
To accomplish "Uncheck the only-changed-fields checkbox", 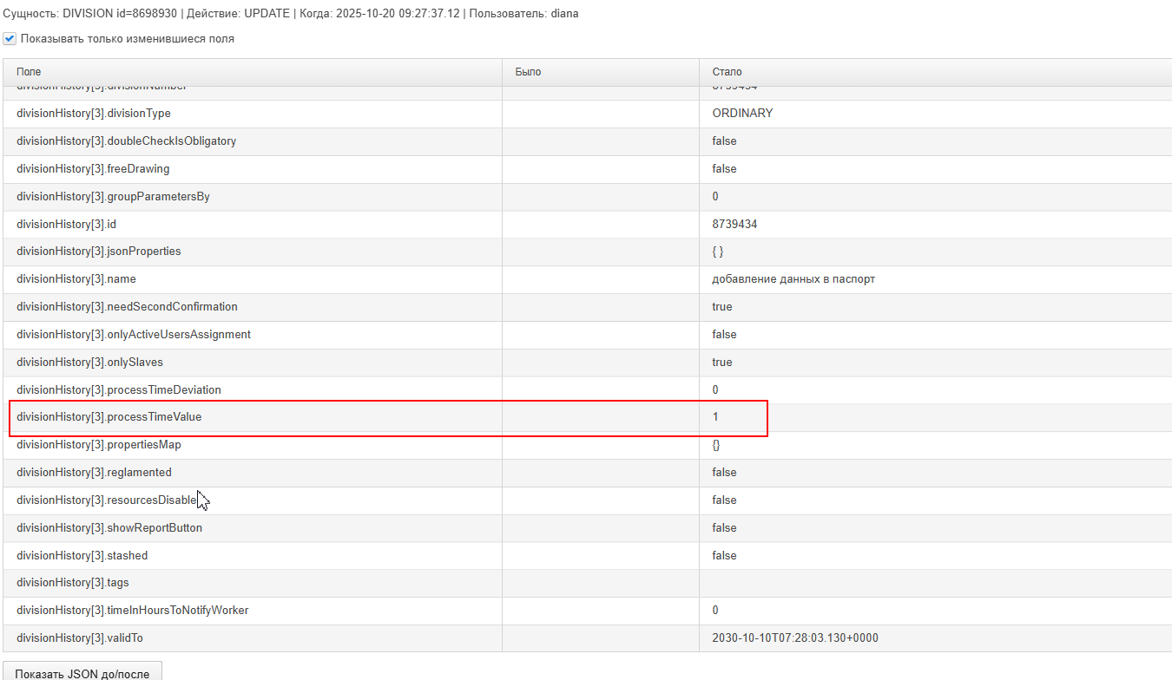I will (10, 39).
